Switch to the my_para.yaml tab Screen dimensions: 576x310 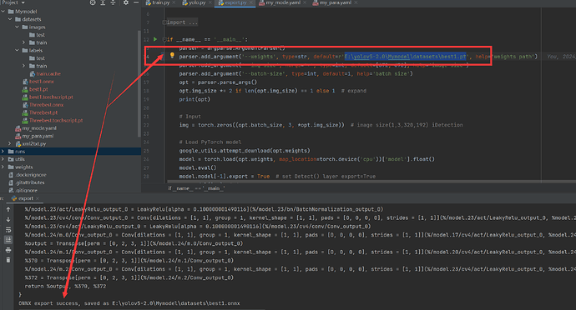[x=332, y=2]
